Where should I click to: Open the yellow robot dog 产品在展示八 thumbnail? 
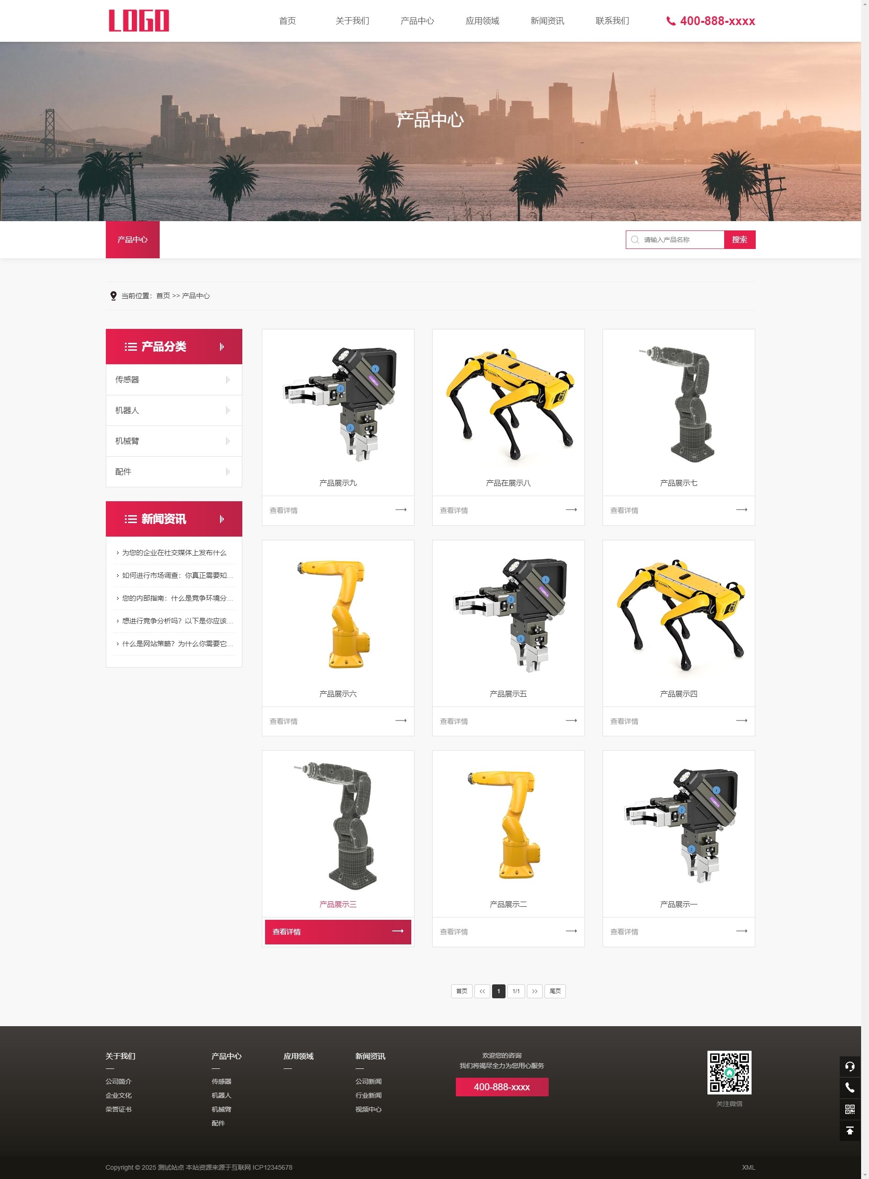508,403
